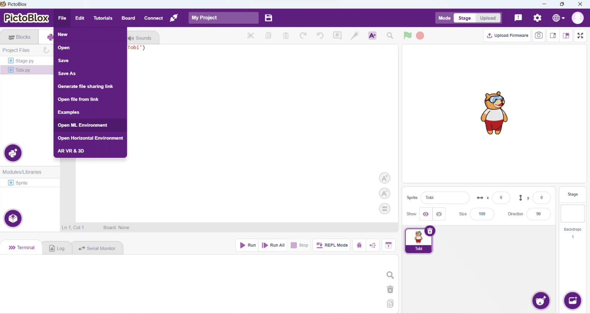590x314 pixels.
Task: Open the Board menu
Action: click(x=128, y=18)
